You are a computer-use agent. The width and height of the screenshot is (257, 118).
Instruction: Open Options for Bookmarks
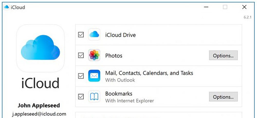coord(223,97)
